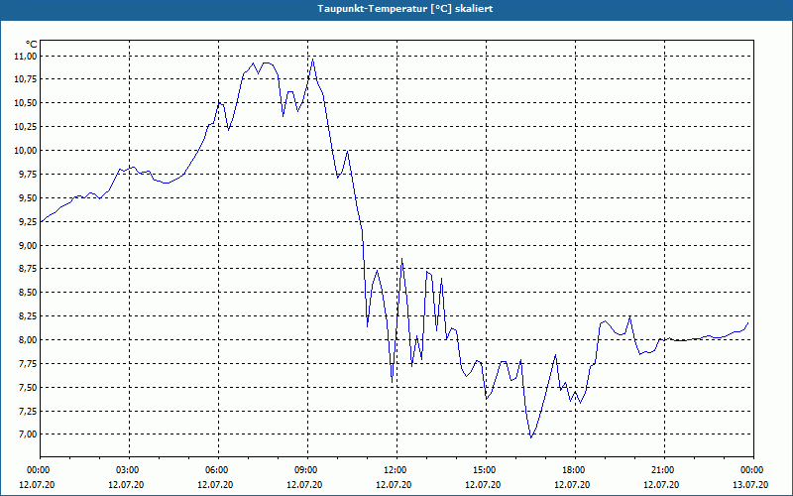Choose the 7,50 y-axis tick label

click(27, 388)
